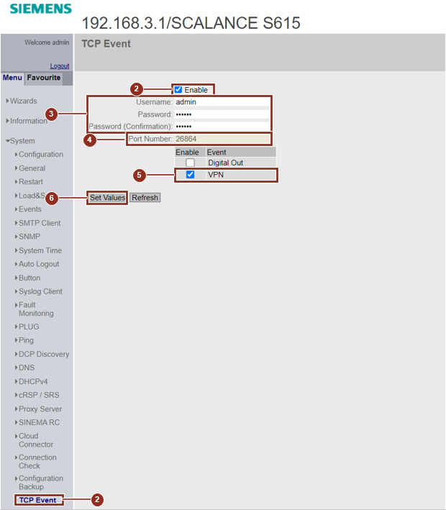Screen dimensions: 446x510
Task: Expand the Wizards menu arrow
Action: pyautogui.click(x=7, y=101)
